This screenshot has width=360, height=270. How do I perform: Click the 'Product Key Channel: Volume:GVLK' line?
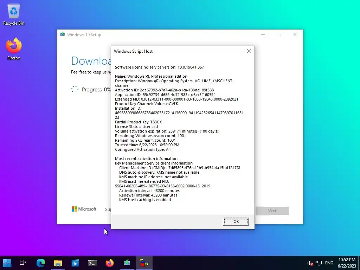tap(147, 104)
